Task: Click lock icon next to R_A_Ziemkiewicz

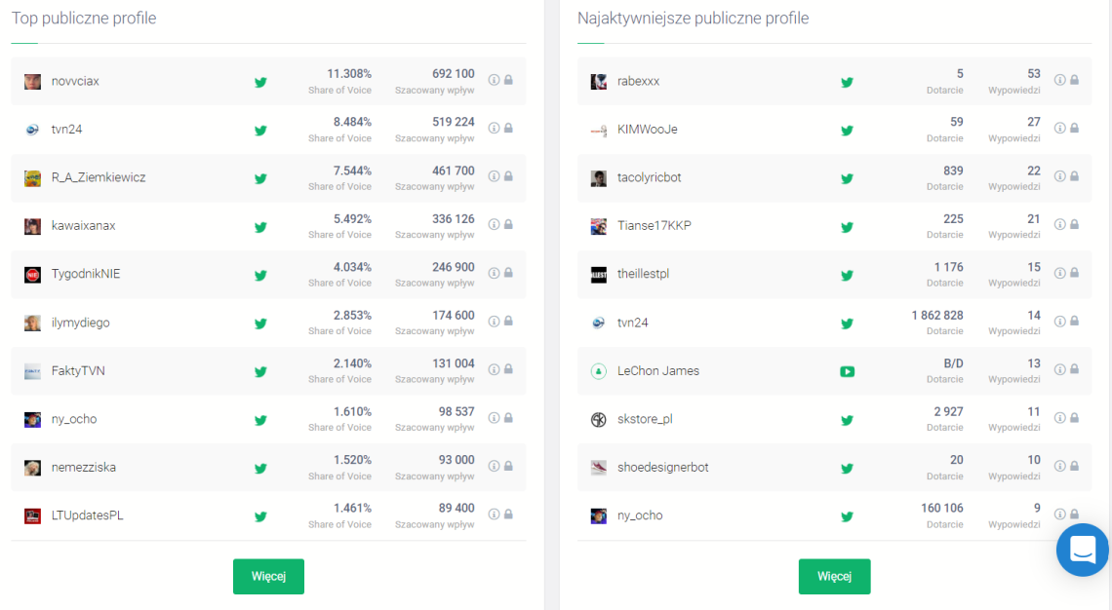Action: tap(508, 176)
